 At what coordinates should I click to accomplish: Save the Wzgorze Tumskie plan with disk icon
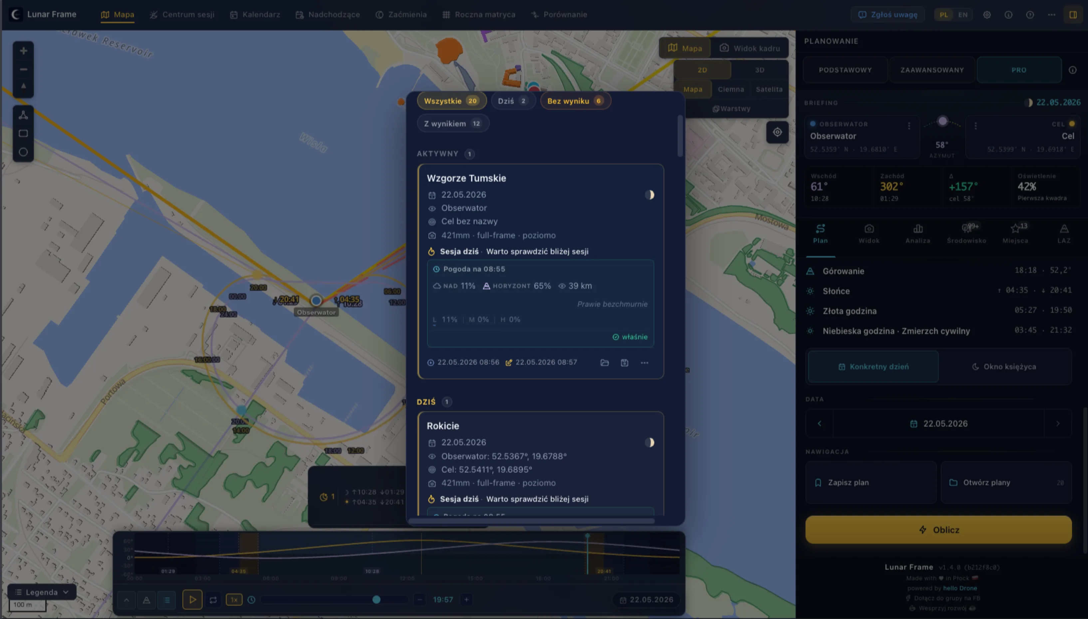[625, 363]
